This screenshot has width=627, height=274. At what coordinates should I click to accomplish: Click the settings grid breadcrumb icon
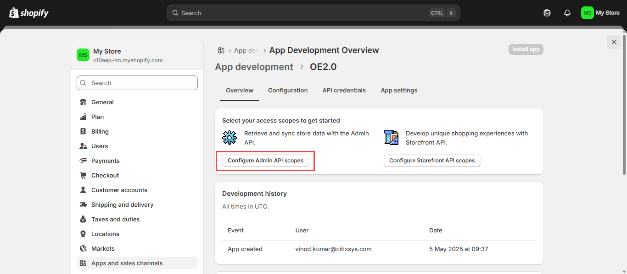(x=221, y=50)
